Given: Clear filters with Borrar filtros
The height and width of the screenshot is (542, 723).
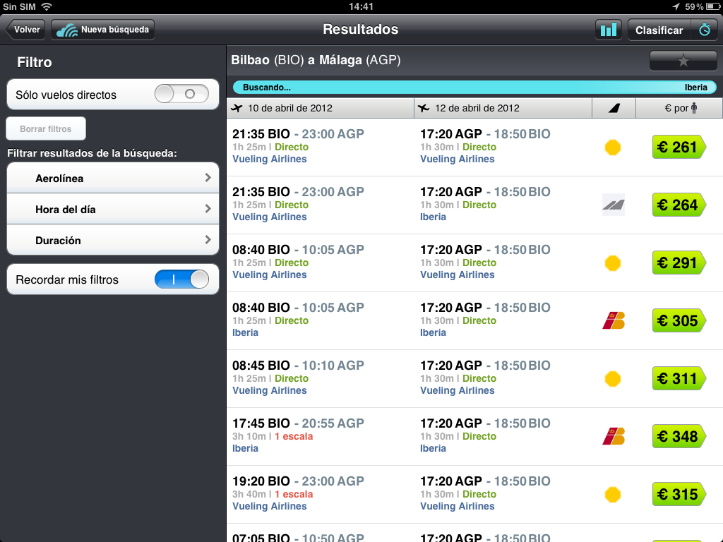Looking at the screenshot, I should click(46, 128).
